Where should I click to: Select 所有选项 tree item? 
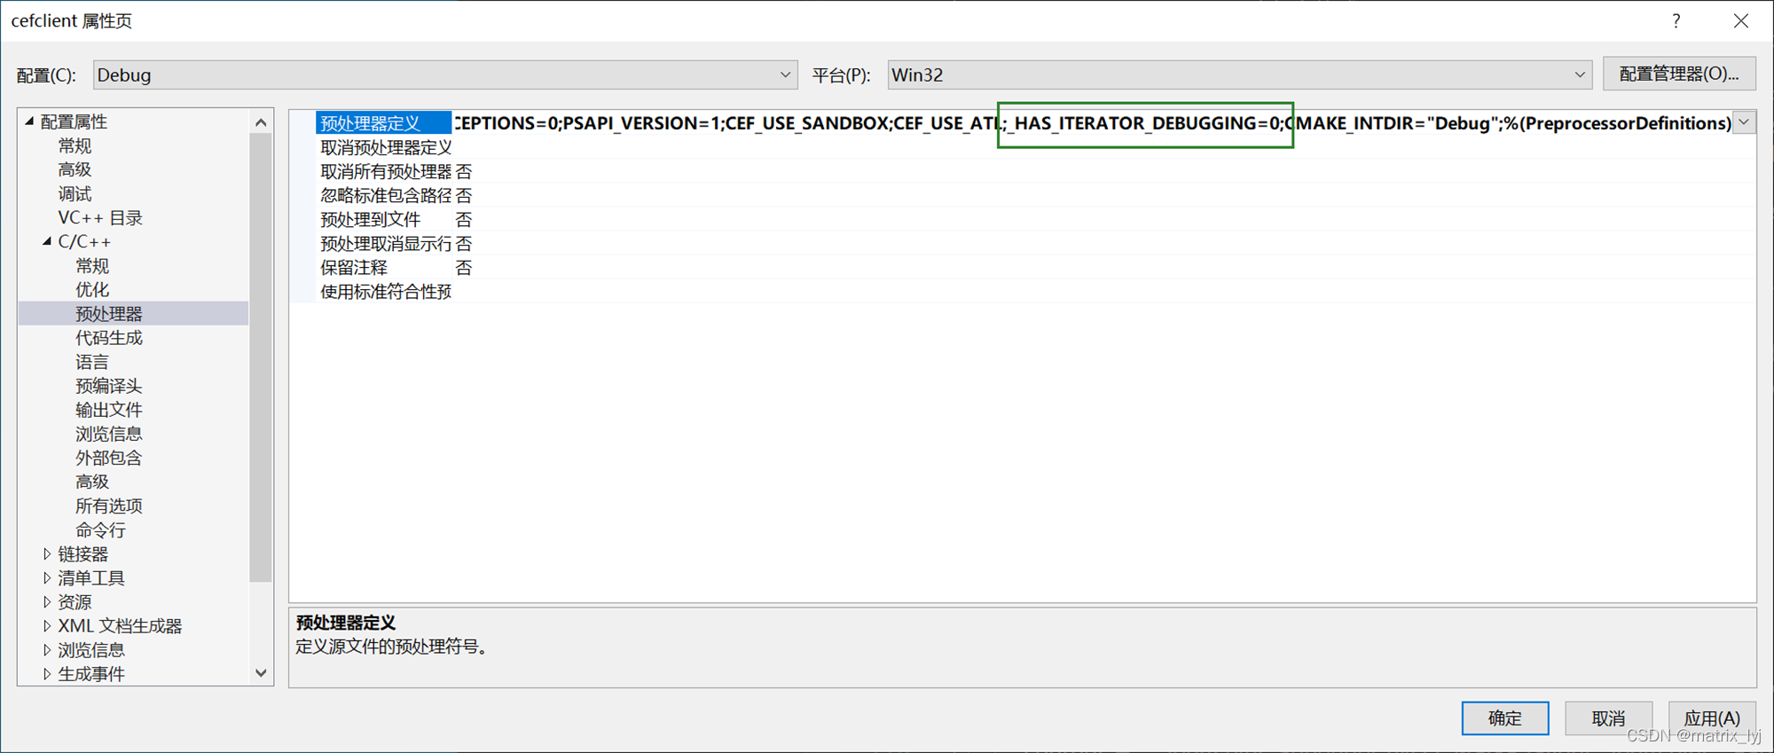coord(109,505)
